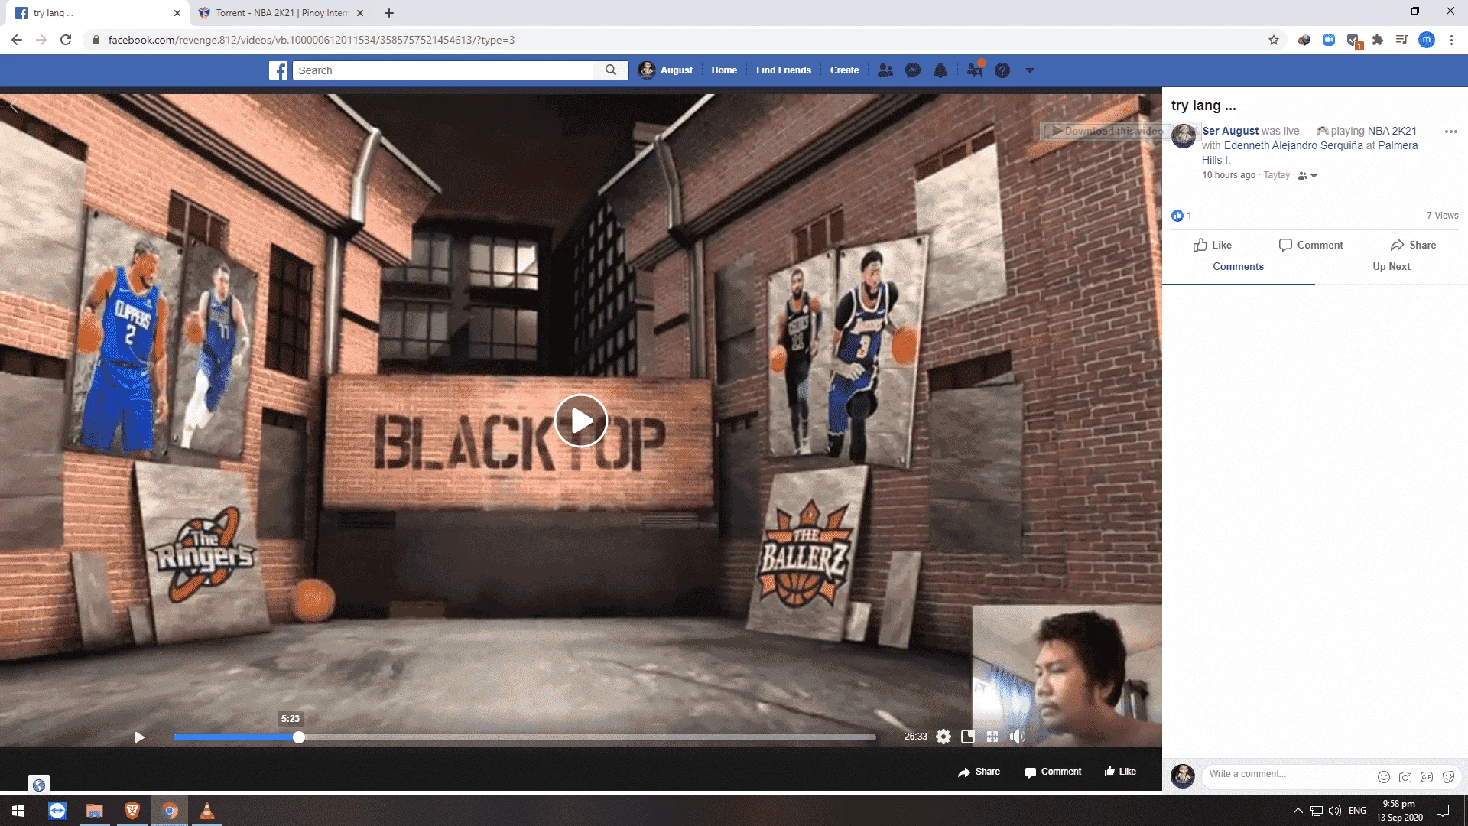The width and height of the screenshot is (1468, 826).
Task: Click the Facebook logo icon
Action: point(278,70)
